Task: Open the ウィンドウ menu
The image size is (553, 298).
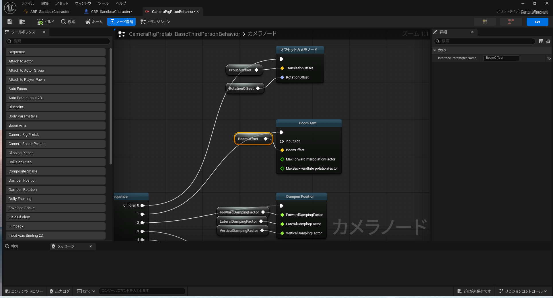Action: coord(83,3)
